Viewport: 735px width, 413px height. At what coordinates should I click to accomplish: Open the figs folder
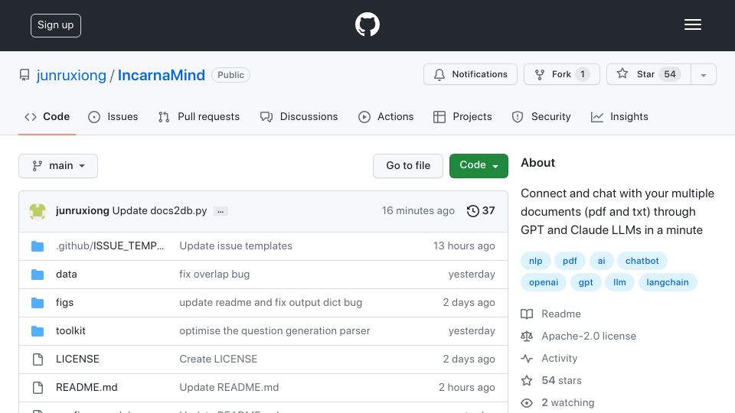tap(64, 303)
